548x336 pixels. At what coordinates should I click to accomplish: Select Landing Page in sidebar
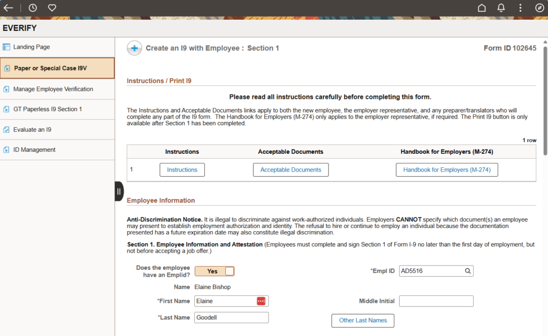point(32,47)
